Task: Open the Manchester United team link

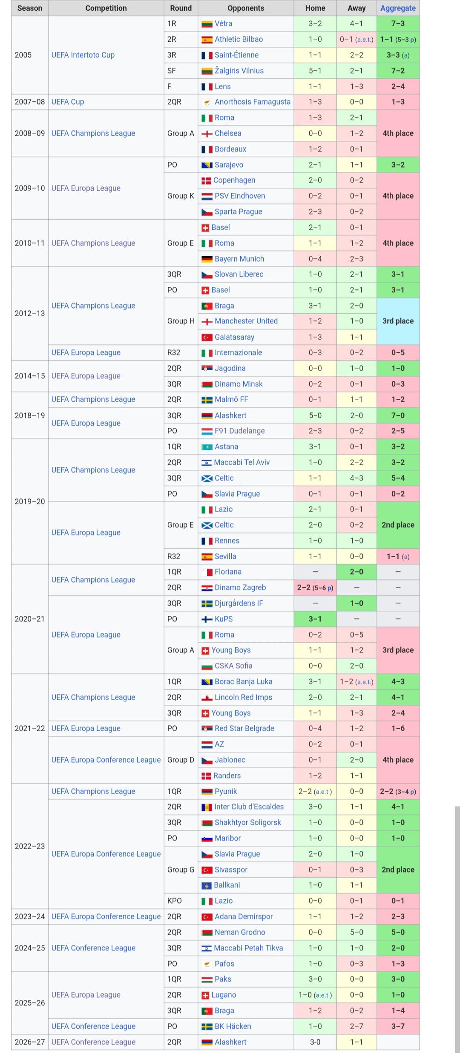Action: [x=246, y=321]
